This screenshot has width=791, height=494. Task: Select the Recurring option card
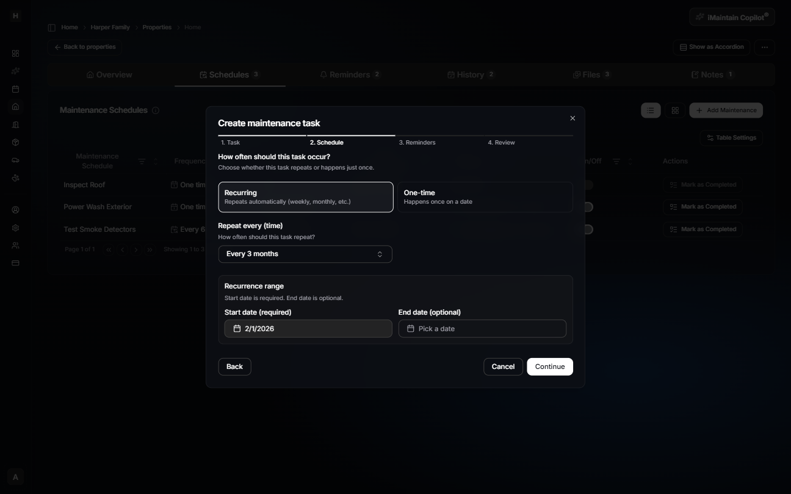coord(306,196)
